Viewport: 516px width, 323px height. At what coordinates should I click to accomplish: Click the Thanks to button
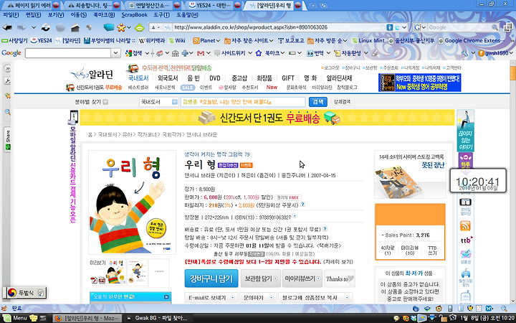click(x=340, y=278)
